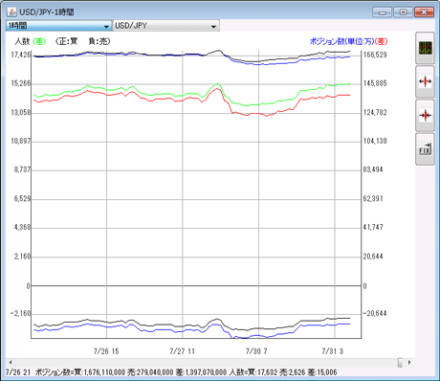Maximize the USD/JPY chart window
The width and height of the screenshot is (440, 381).
point(403,12)
